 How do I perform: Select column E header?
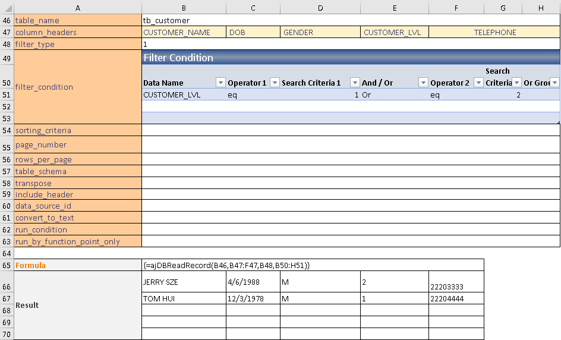coord(394,7)
